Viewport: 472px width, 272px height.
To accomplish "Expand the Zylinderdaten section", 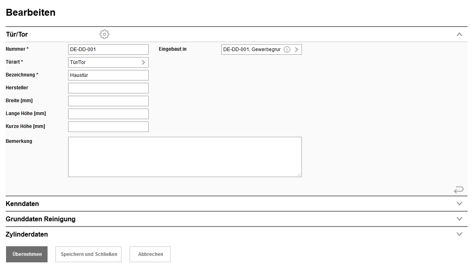I will pos(459,234).
